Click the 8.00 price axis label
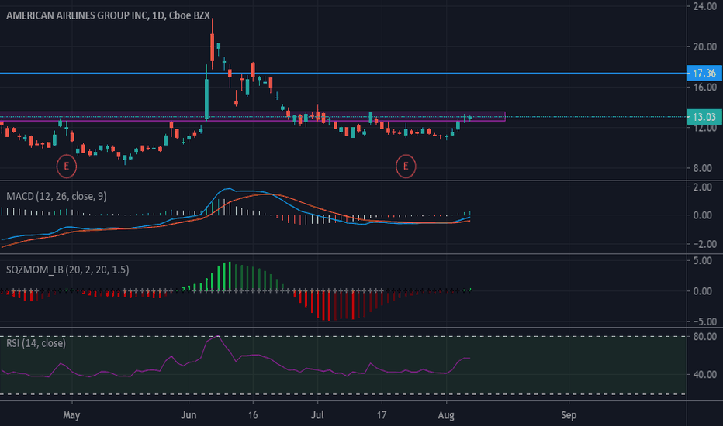723x426 pixels. [702, 168]
